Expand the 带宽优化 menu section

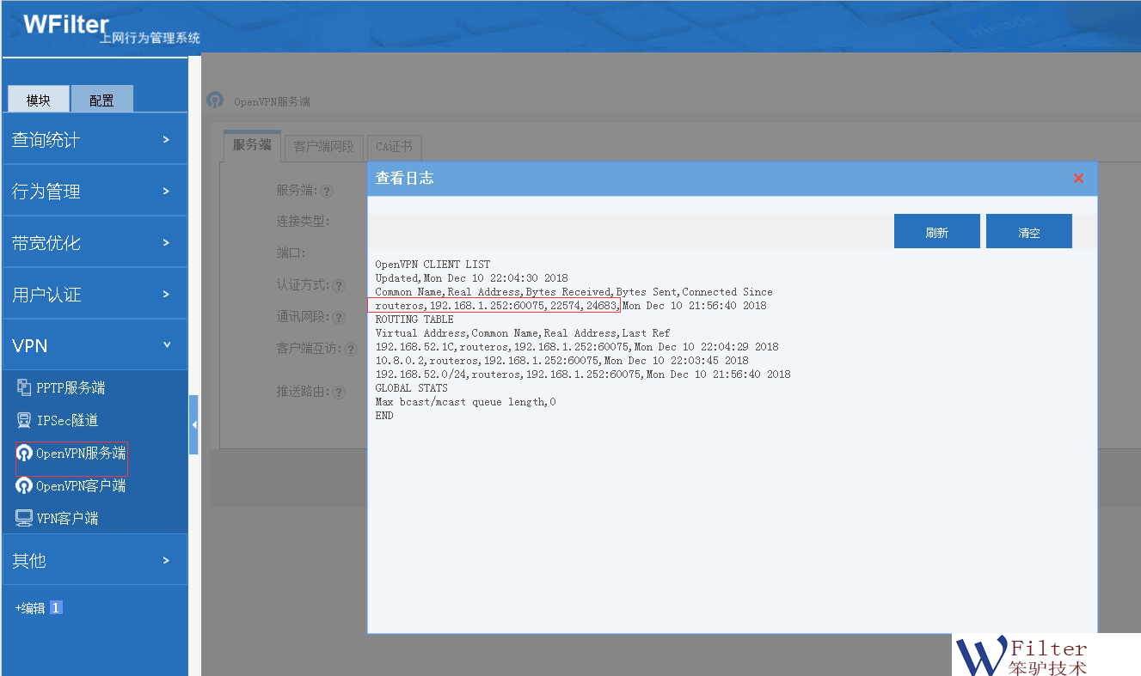pos(95,242)
